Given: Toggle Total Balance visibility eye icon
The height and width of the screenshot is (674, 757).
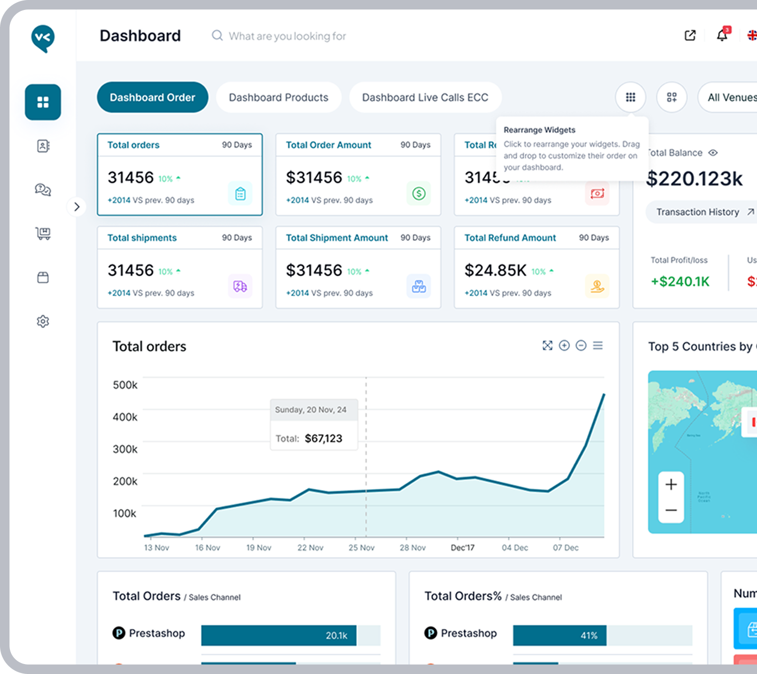Looking at the screenshot, I should click(x=713, y=153).
